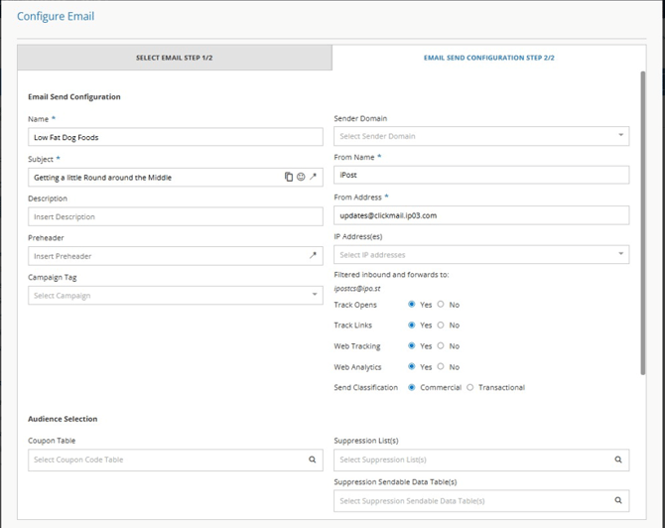Select No for Web Analytics
The height and width of the screenshot is (528, 665).
(x=441, y=366)
